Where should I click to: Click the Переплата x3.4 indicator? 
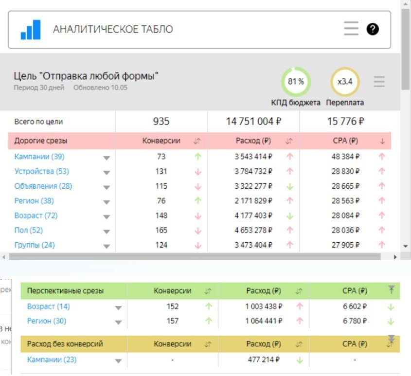[x=345, y=82]
